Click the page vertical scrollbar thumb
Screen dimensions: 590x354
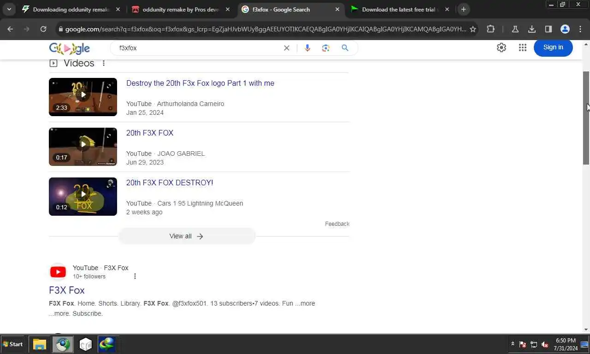(586, 118)
